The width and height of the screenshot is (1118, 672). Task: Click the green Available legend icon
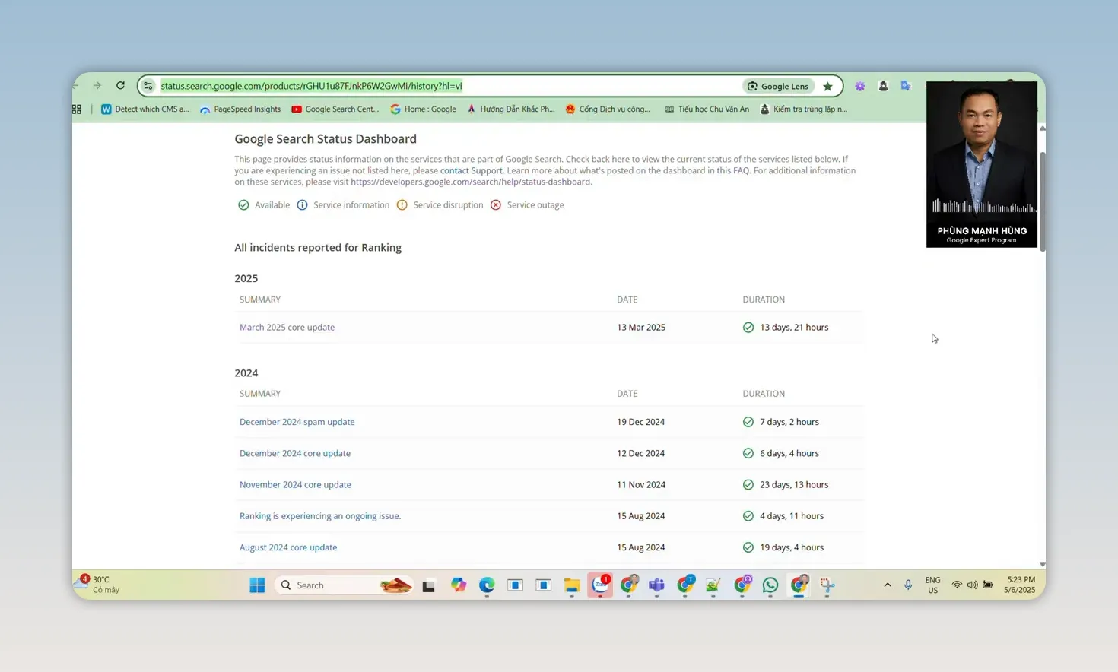(x=243, y=205)
